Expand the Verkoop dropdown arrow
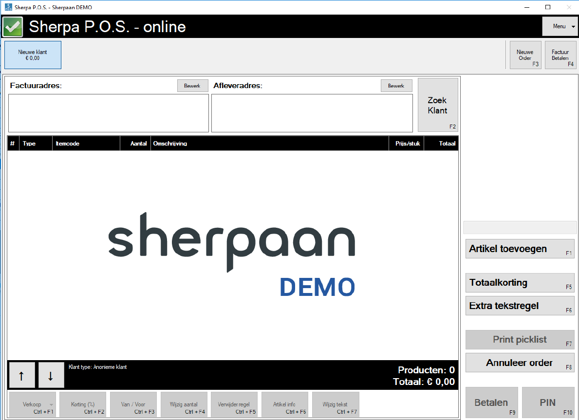This screenshot has height=420, width=579. [x=51, y=405]
